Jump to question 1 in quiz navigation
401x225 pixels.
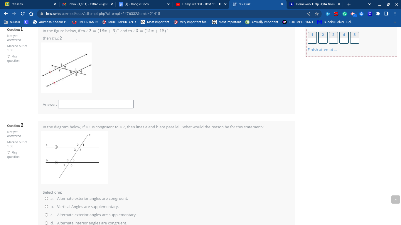point(312,37)
